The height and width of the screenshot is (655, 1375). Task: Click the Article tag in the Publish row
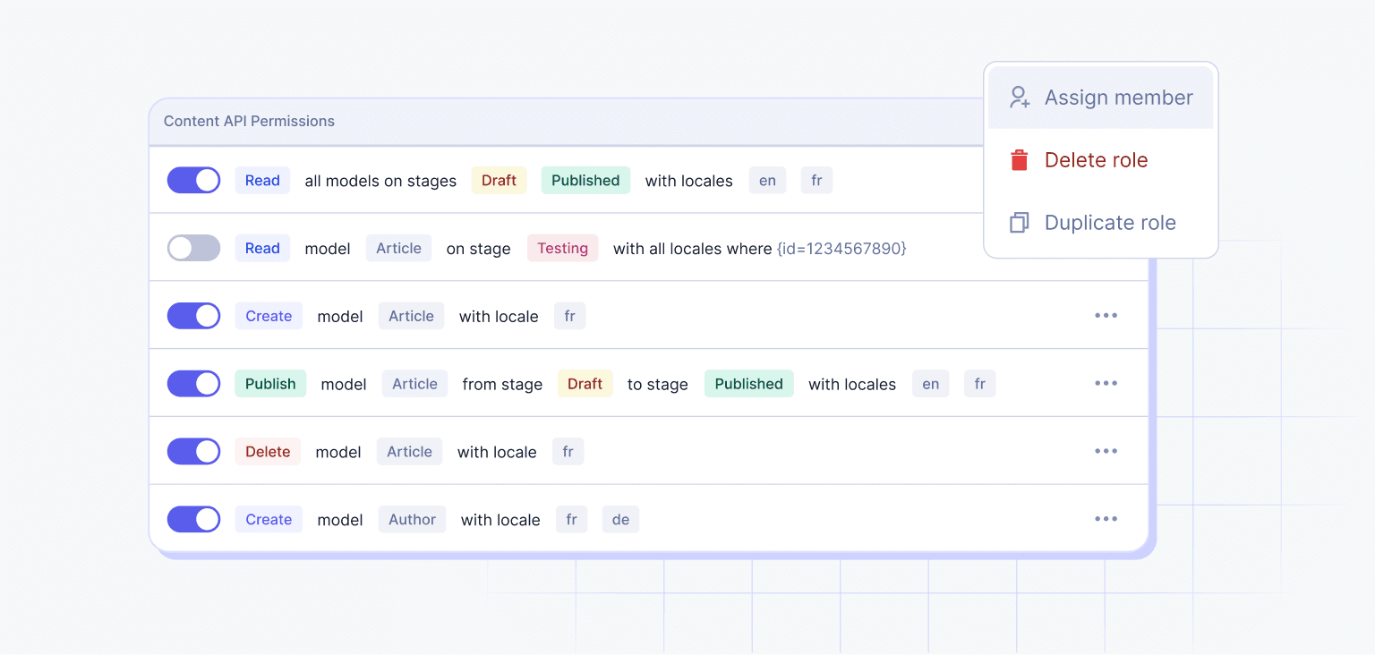pyautogui.click(x=414, y=384)
